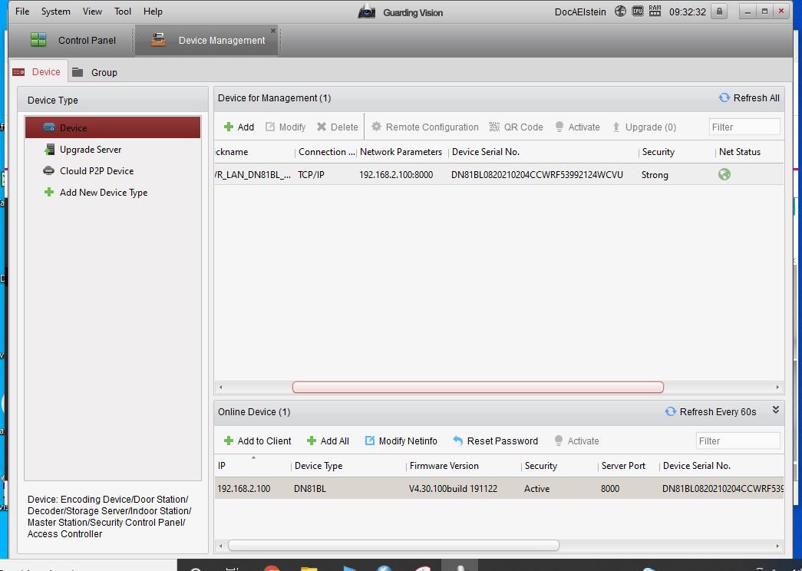Open the System menu

pos(56,12)
